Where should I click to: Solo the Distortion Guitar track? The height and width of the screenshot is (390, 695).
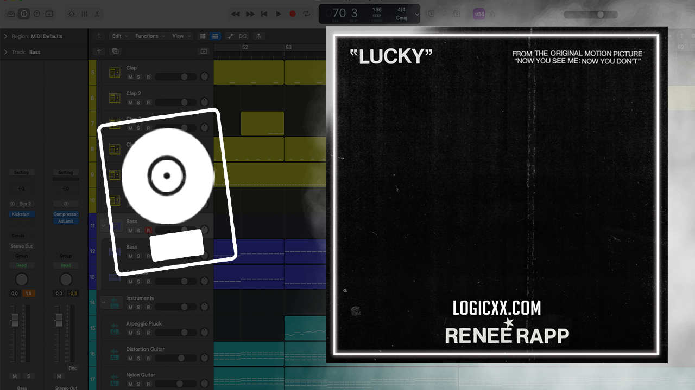click(139, 358)
